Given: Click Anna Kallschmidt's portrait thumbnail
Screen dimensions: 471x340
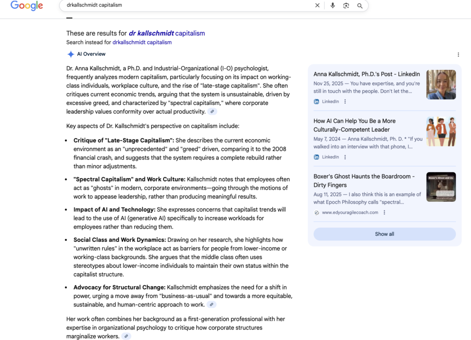Looking at the screenshot, I should [441, 85].
